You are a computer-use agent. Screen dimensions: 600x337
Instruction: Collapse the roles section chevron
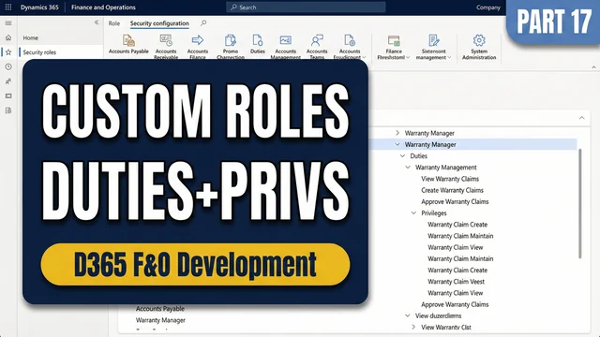coord(581,118)
